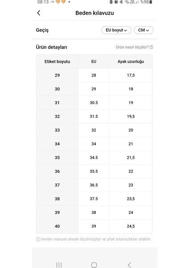Tap the Ürün detayları section heading
189x268 pixels.
[x=52, y=47]
